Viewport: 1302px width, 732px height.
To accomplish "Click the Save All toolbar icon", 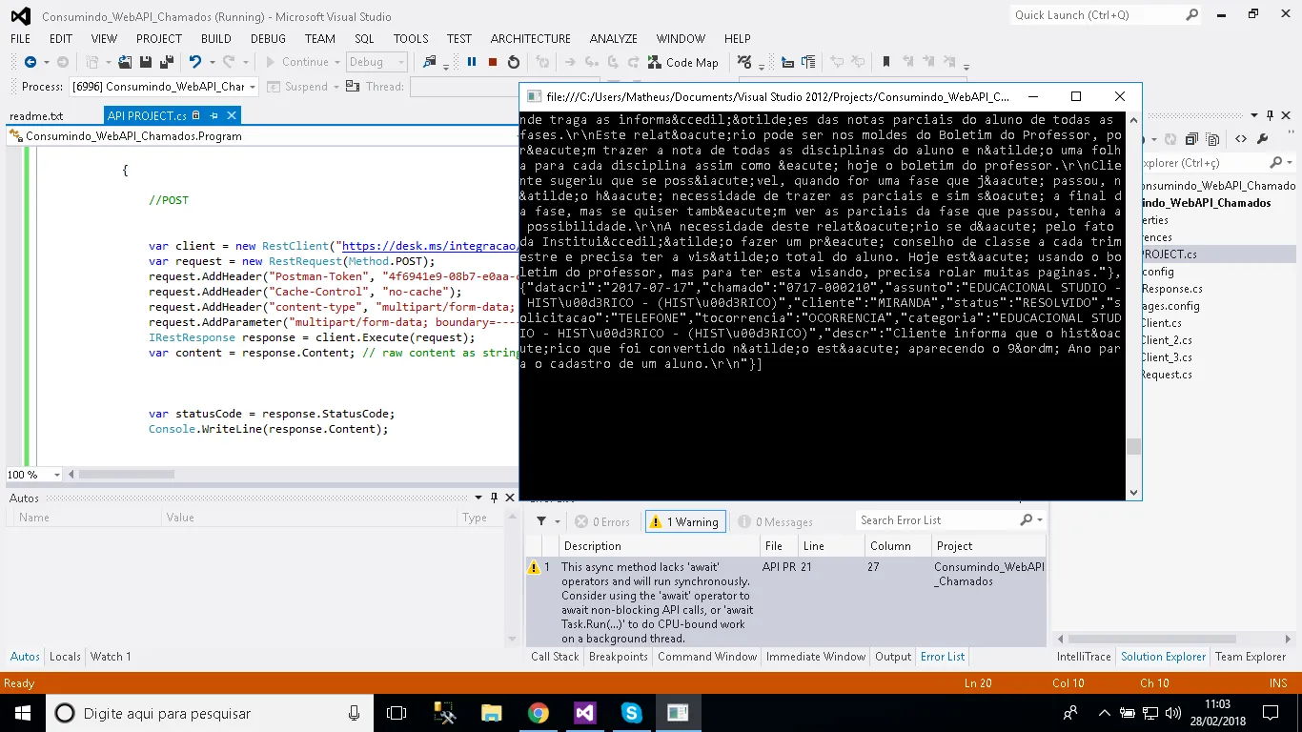I will 167,62.
